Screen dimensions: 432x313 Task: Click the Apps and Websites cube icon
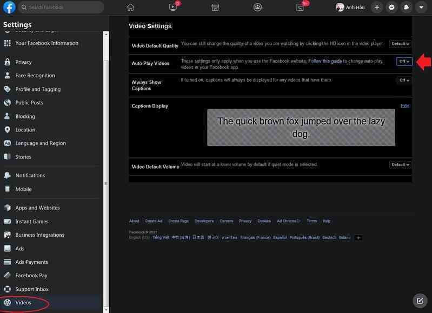8,208
